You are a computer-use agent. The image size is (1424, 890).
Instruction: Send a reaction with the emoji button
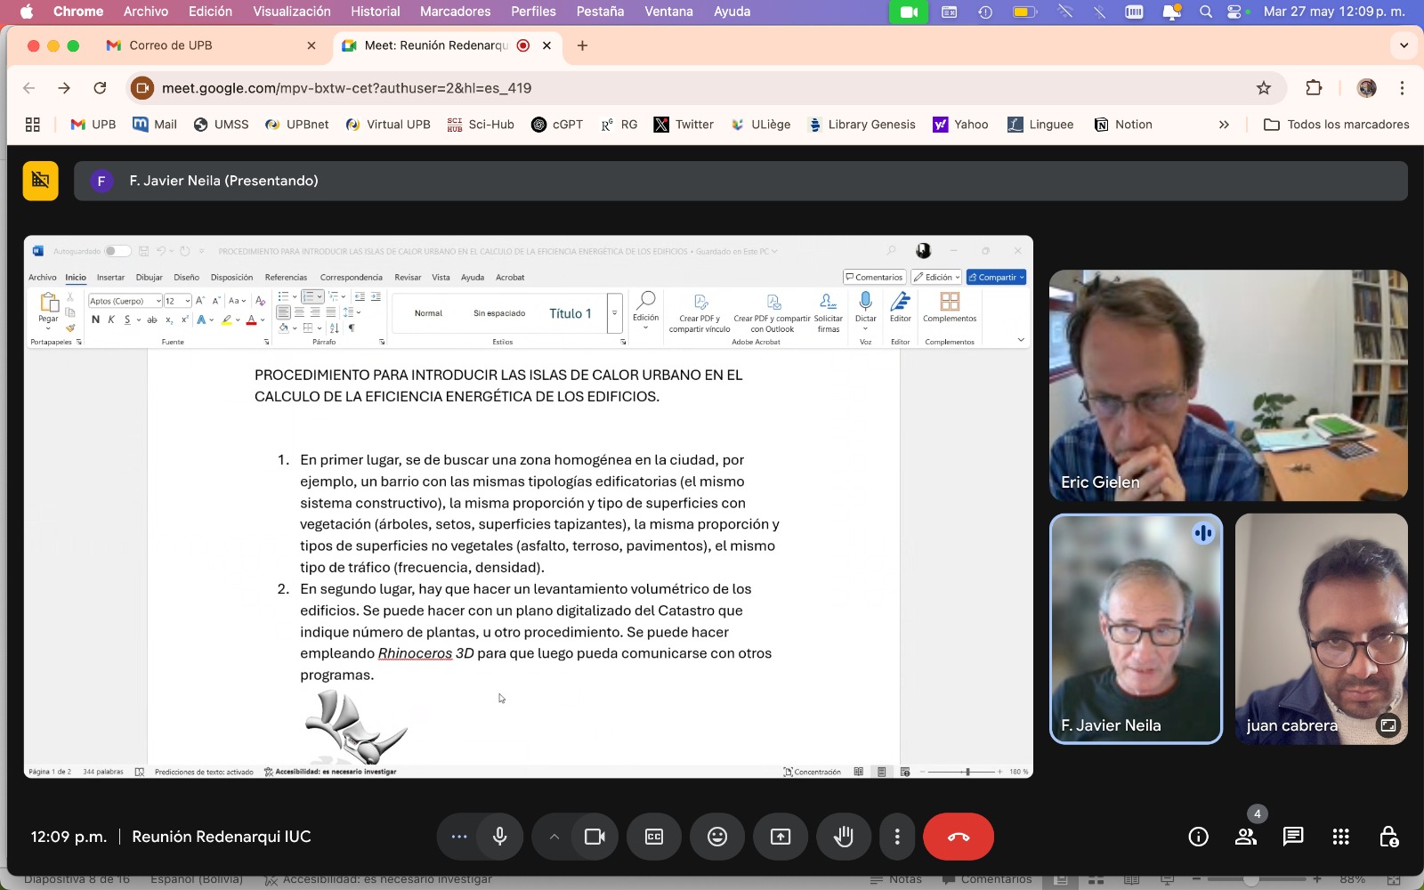coord(717,837)
